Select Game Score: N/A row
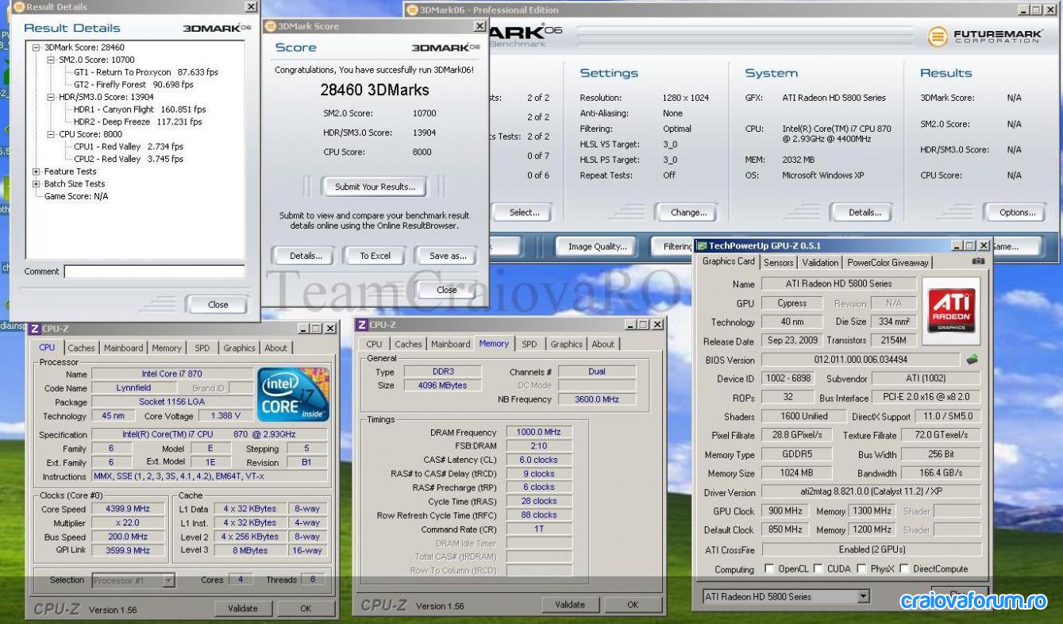The width and height of the screenshot is (1063, 624). coord(75,196)
